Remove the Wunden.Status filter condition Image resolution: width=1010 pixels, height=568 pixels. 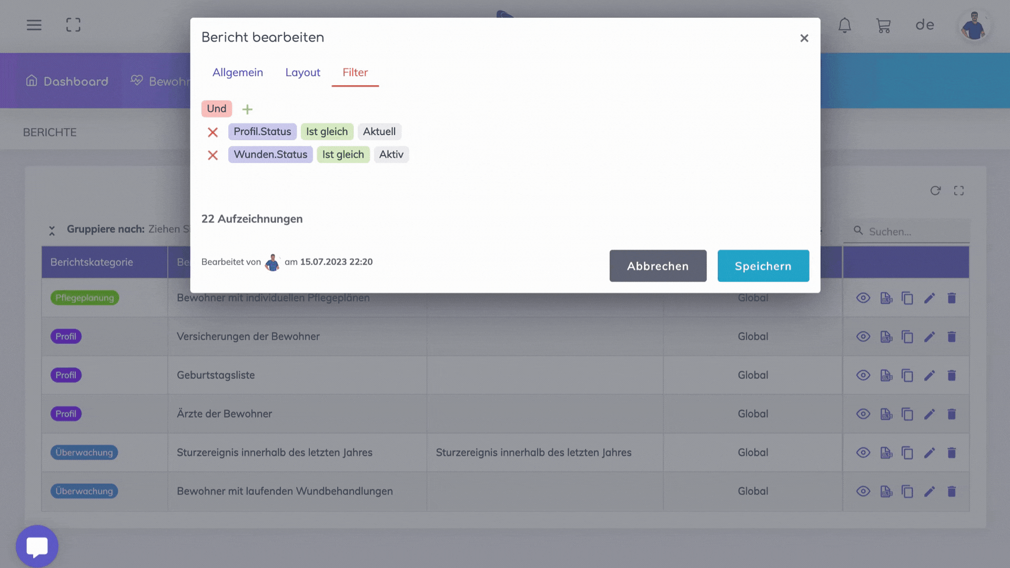coord(213,155)
